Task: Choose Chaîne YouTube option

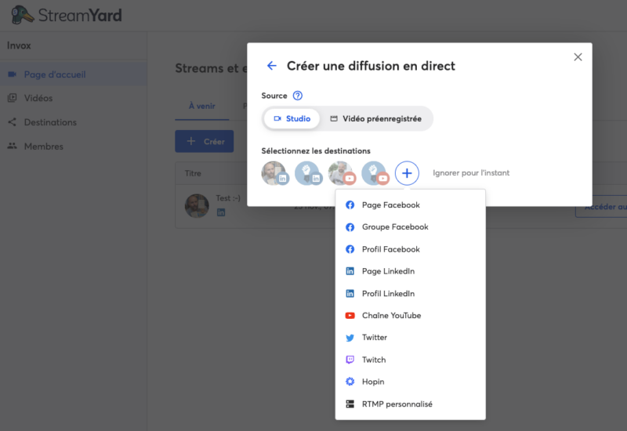Action: click(x=410, y=316)
